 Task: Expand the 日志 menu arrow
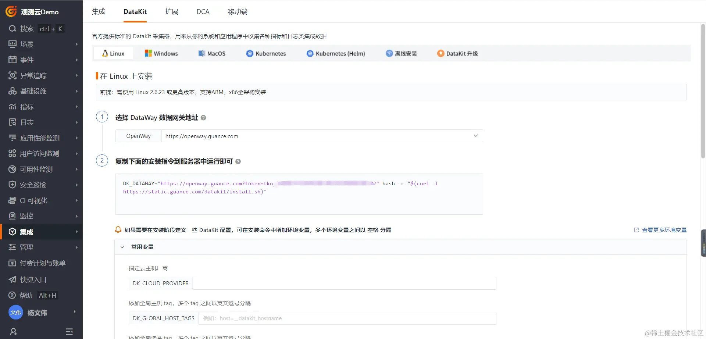pyautogui.click(x=76, y=122)
